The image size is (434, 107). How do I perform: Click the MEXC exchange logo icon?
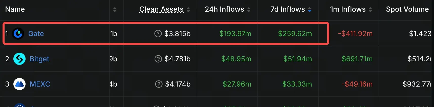19,84
